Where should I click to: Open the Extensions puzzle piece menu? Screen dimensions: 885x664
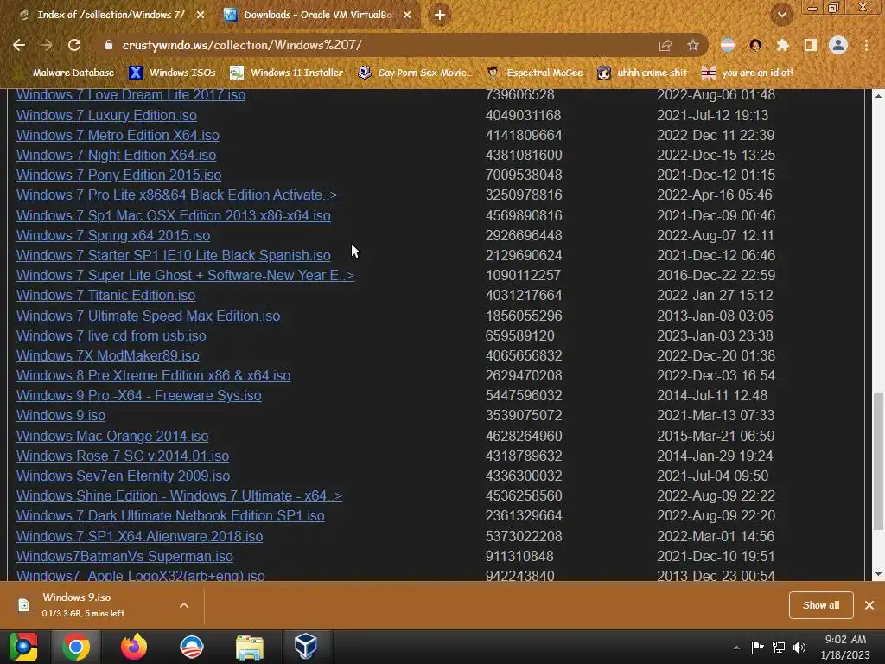pos(783,45)
